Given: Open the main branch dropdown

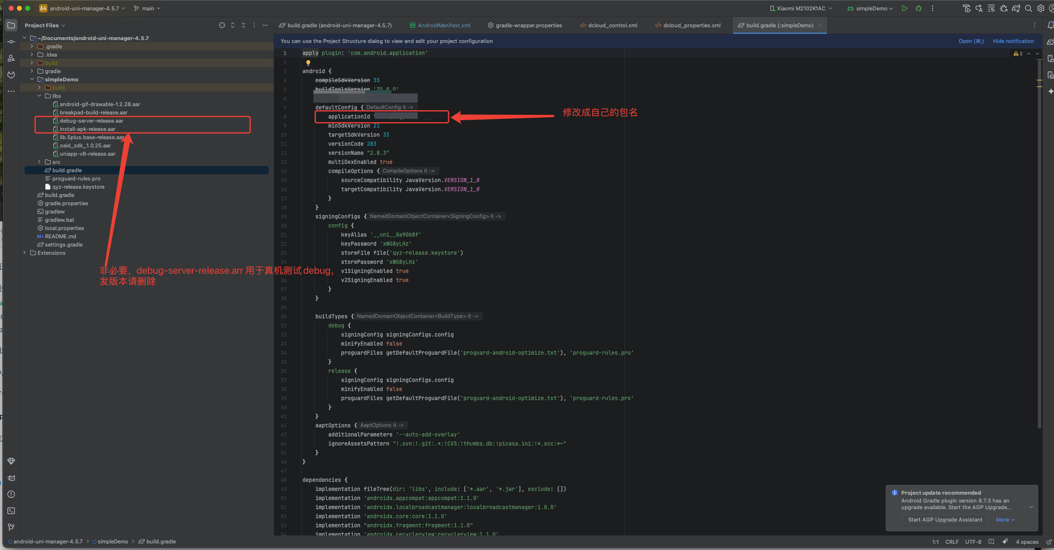Looking at the screenshot, I should (147, 8).
